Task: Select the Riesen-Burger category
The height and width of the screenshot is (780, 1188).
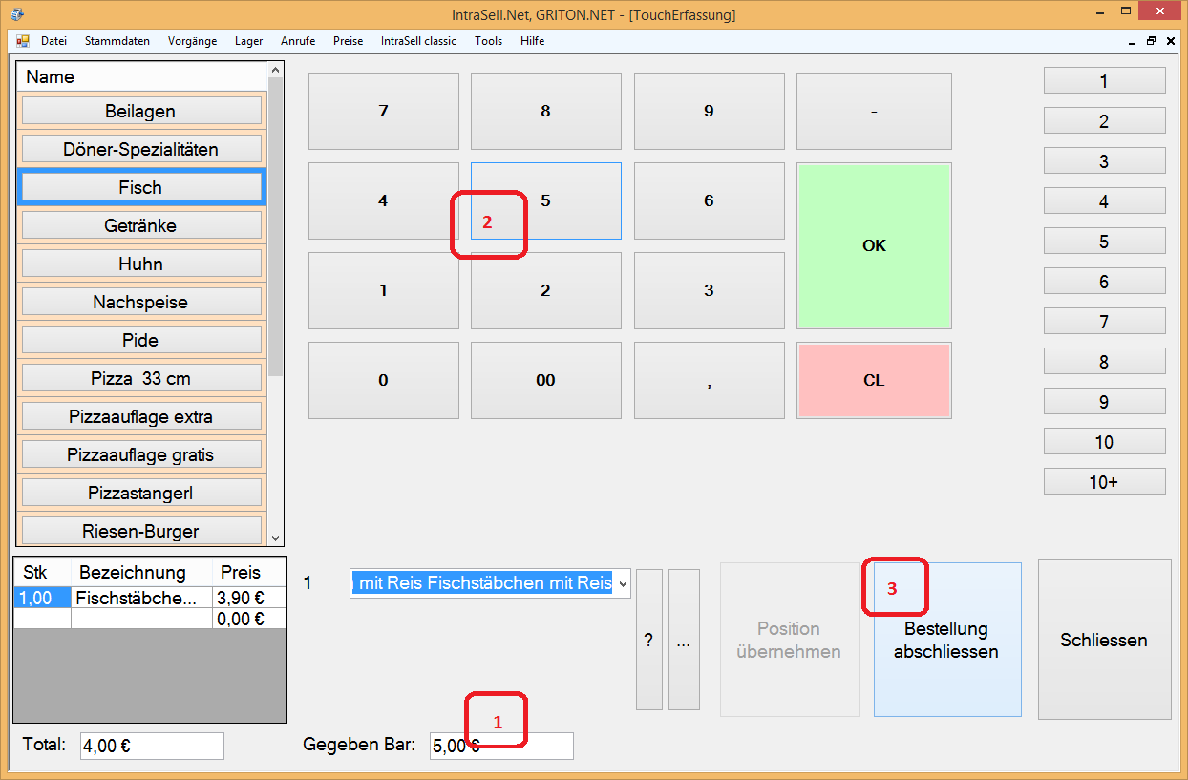Action: 141,530
